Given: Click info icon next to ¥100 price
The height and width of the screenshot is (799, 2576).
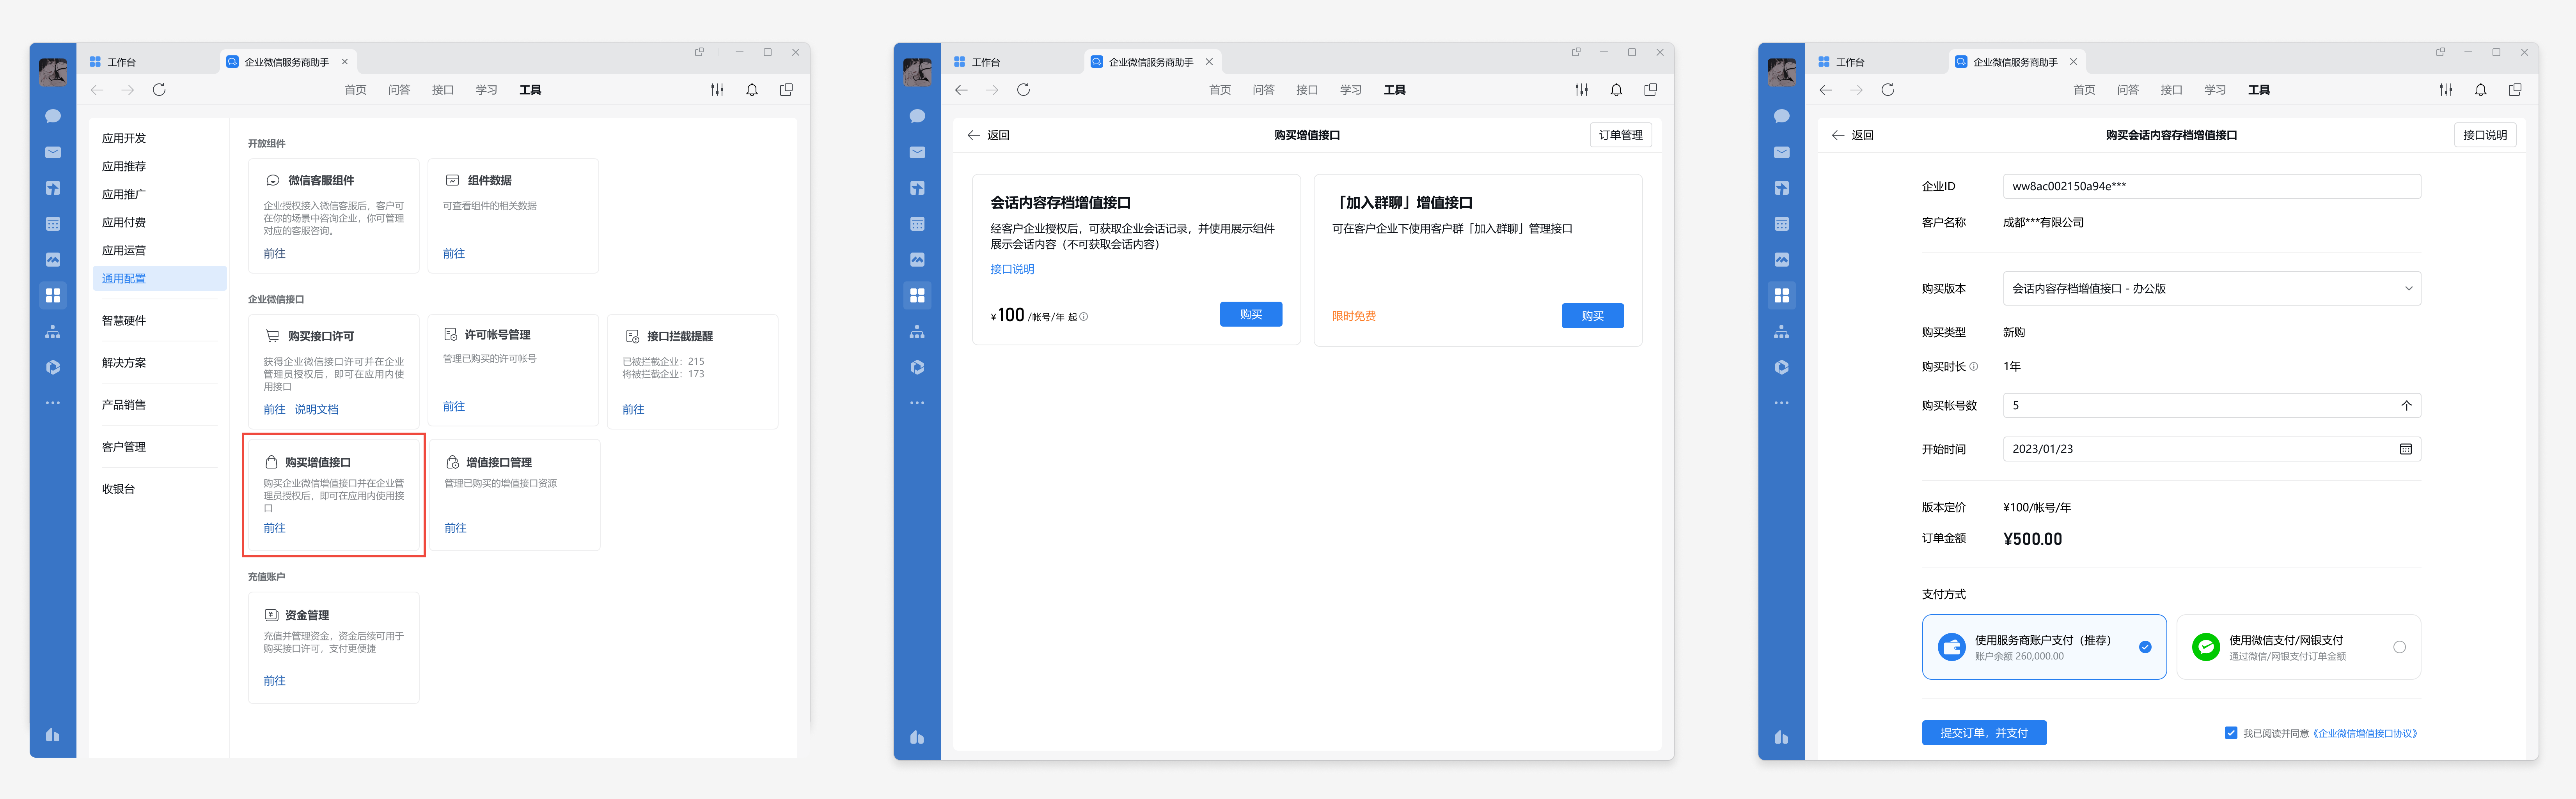Looking at the screenshot, I should 1084,316.
